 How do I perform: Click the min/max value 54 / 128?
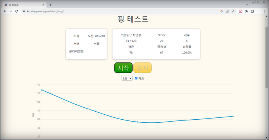coord(131,41)
